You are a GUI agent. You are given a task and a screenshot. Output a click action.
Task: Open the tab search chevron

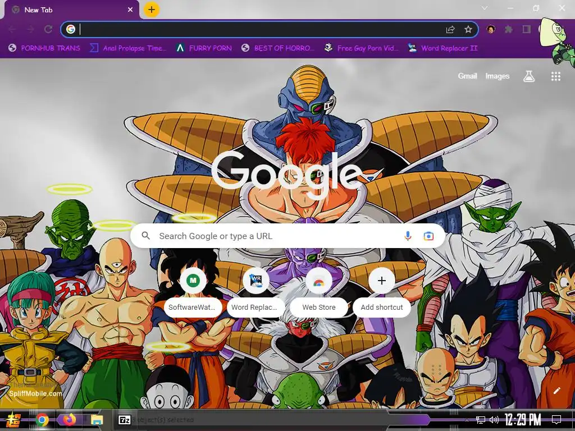(485, 8)
